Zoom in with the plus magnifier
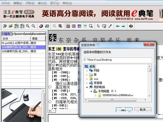The image size is (163, 122). (x=28, y=26)
